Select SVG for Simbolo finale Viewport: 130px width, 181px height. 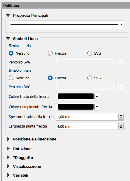(90, 78)
